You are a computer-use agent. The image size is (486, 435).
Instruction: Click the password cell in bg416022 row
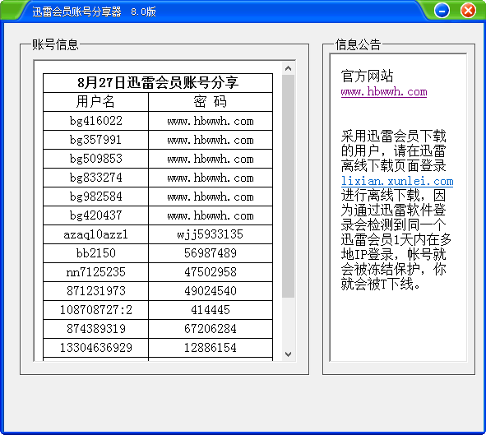tap(211, 121)
